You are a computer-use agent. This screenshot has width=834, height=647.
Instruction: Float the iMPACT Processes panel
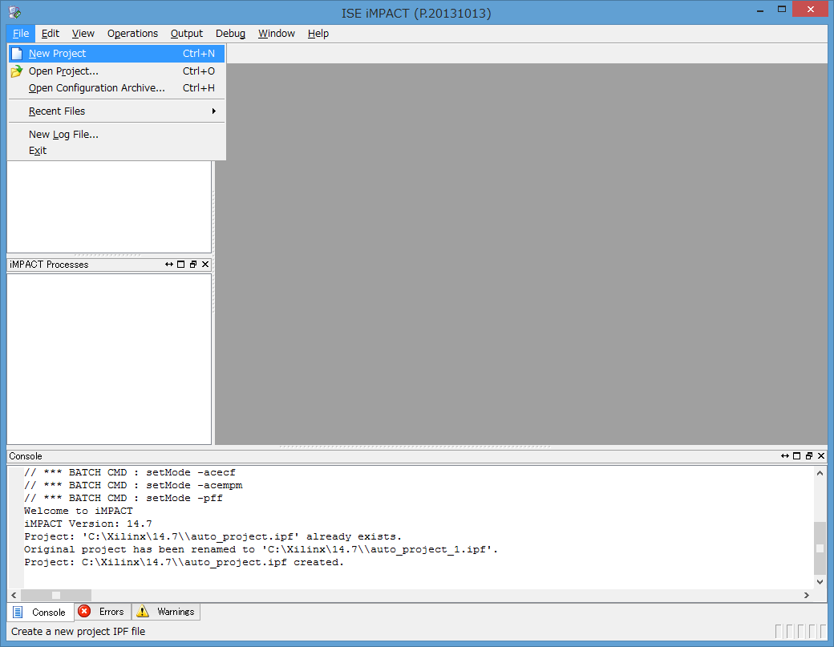pyautogui.click(x=193, y=265)
